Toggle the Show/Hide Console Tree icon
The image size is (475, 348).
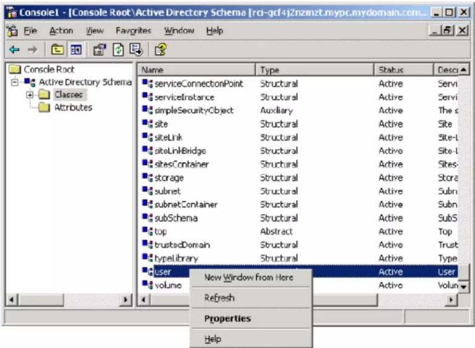pos(76,49)
